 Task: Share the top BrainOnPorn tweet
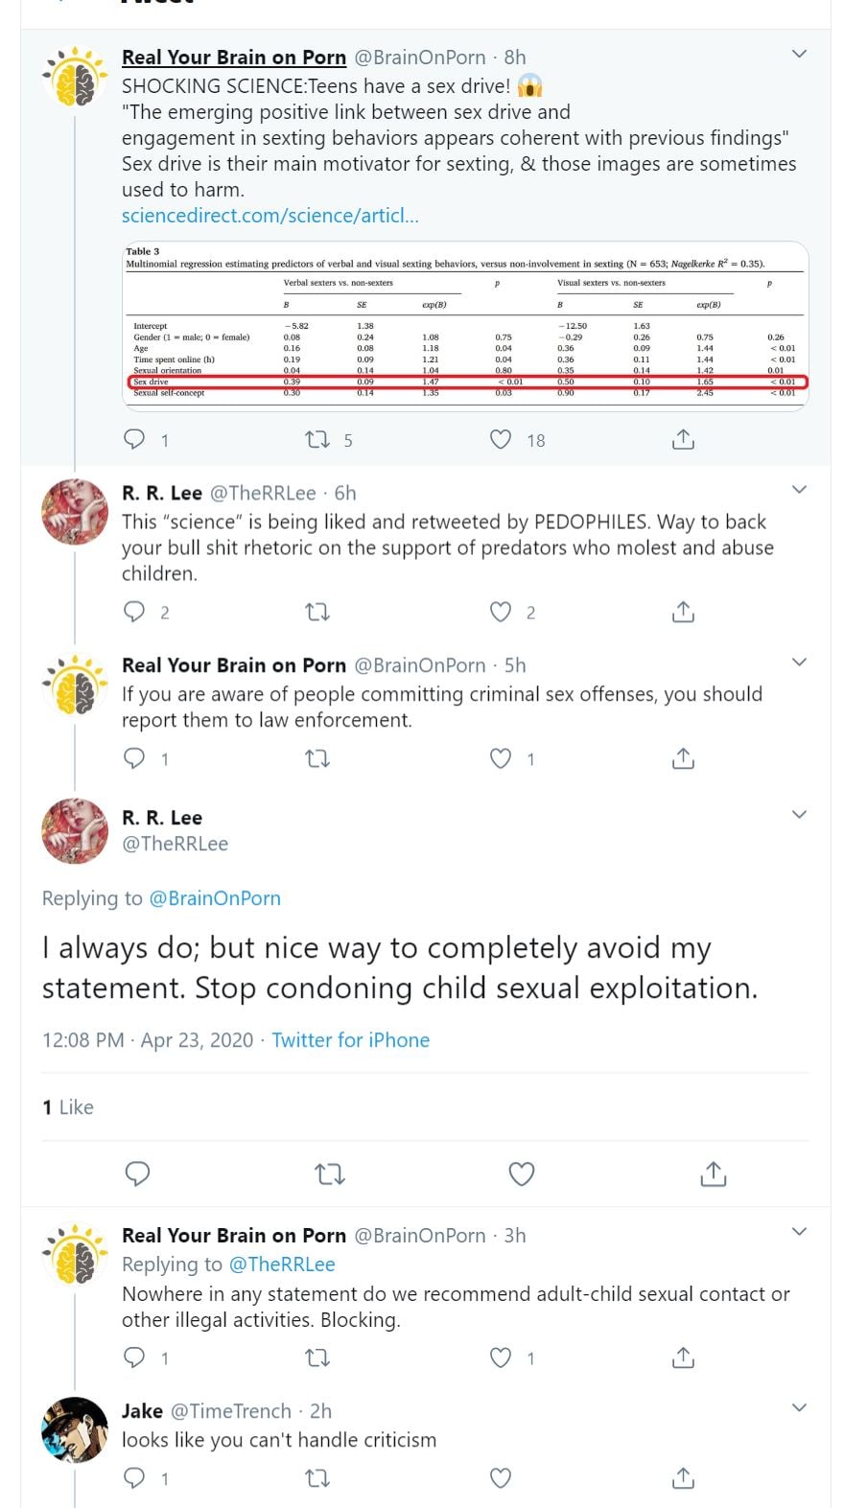[x=683, y=439]
